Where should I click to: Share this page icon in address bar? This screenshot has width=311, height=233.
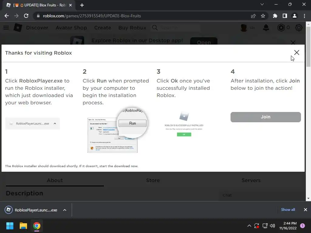[x=253, y=16]
